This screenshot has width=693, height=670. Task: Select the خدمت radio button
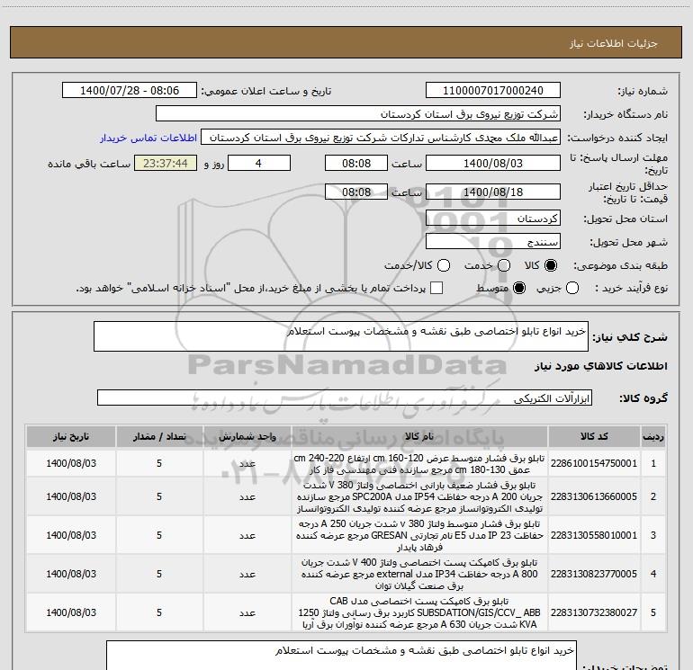coord(504,265)
